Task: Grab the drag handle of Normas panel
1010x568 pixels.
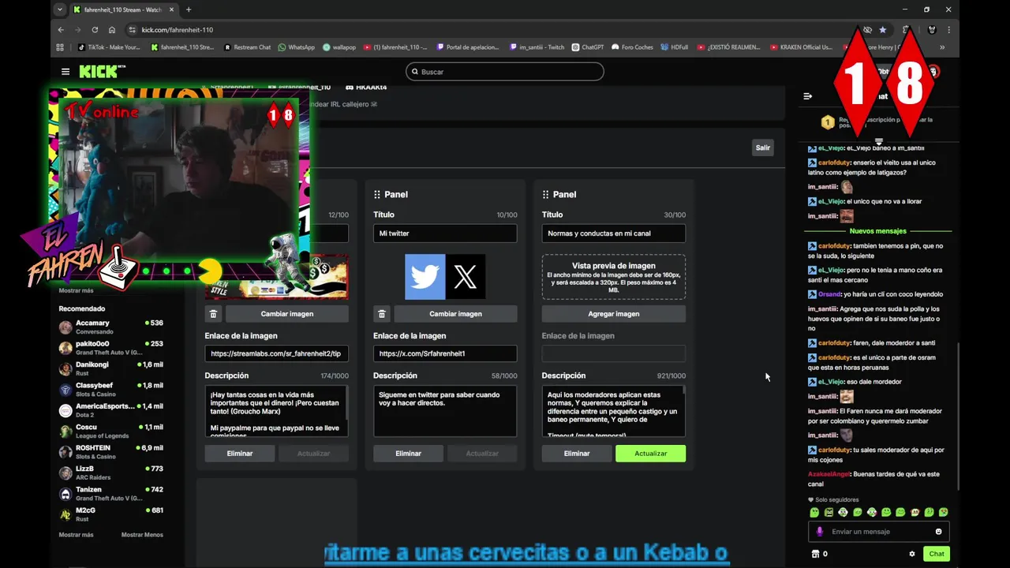Action: coord(545,195)
